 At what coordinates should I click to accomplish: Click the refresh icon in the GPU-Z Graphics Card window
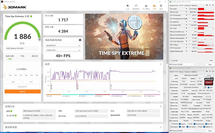pos(210,71)
